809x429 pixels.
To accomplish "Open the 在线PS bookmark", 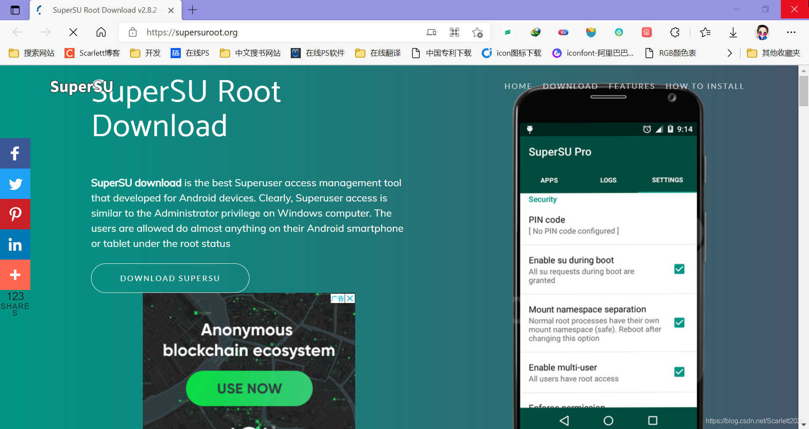I will point(190,53).
